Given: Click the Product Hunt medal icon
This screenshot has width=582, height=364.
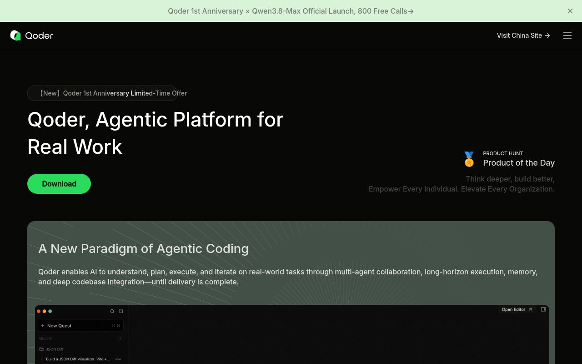Looking at the screenshot, I should (469, 159).
